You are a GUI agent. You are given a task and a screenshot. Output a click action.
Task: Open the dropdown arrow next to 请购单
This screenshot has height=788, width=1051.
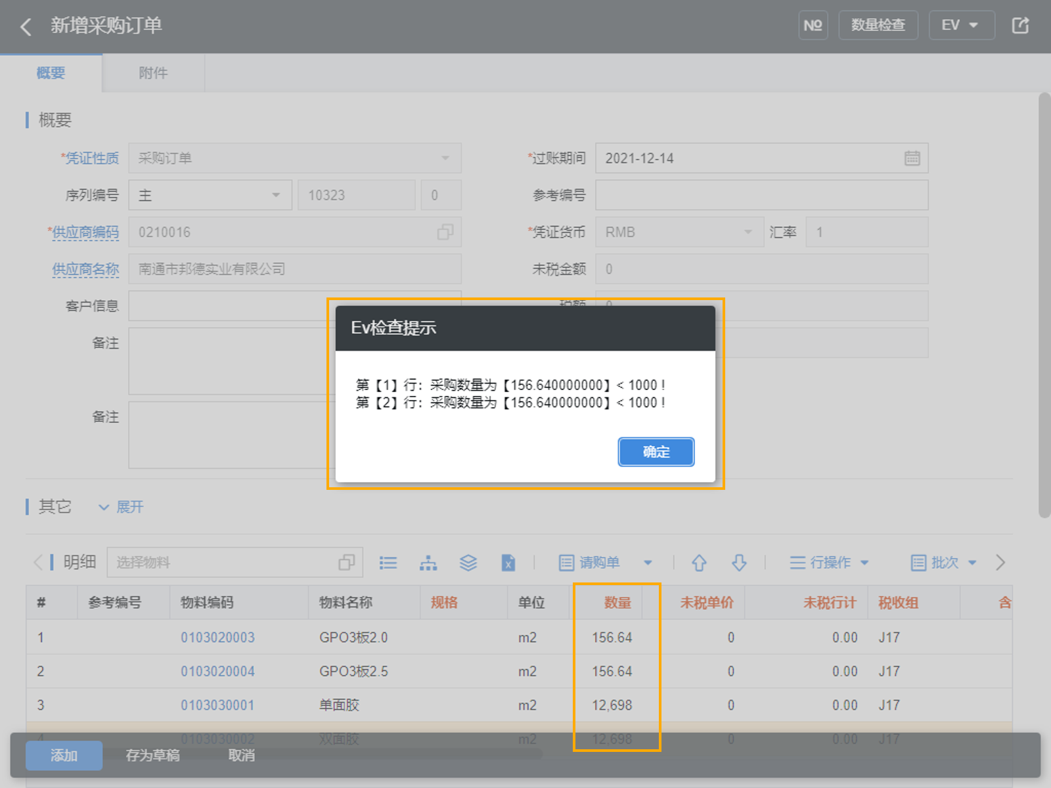click(x=648, y=563)
